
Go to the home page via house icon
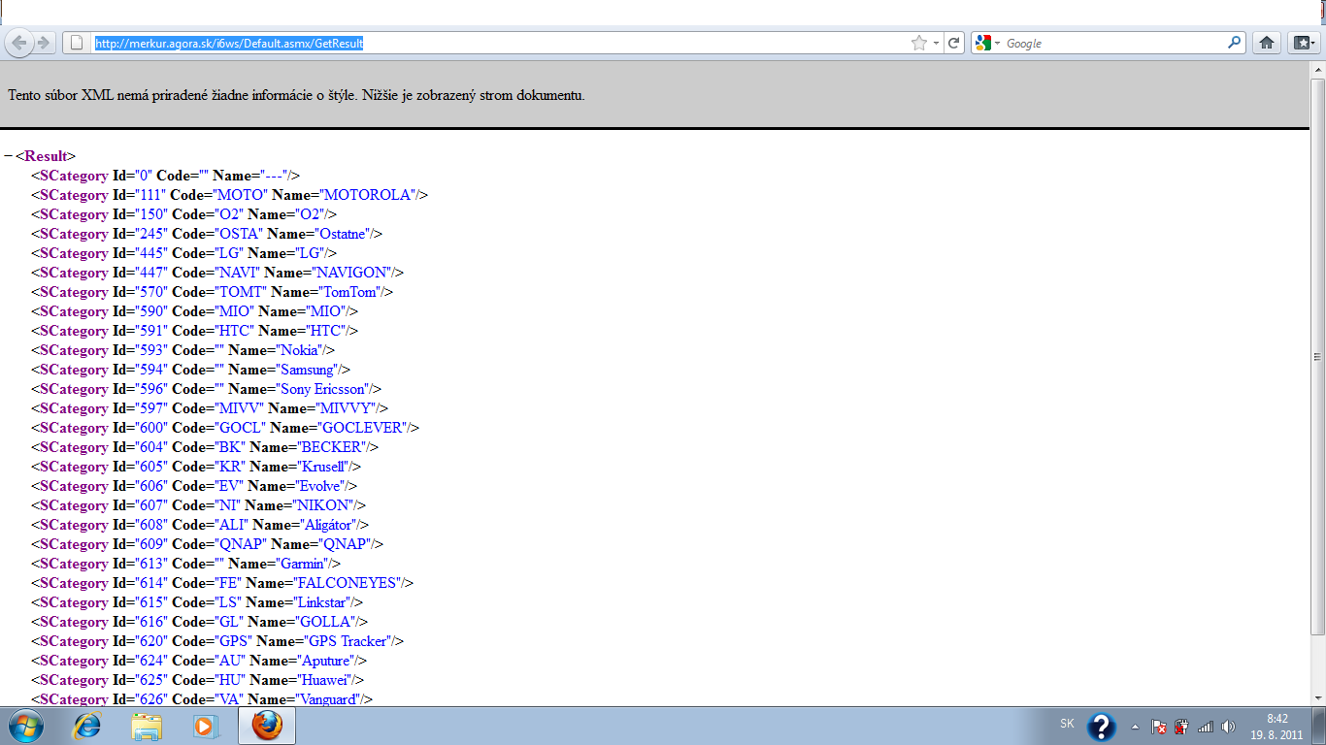pyautogui.click(x=1266, y=43)
